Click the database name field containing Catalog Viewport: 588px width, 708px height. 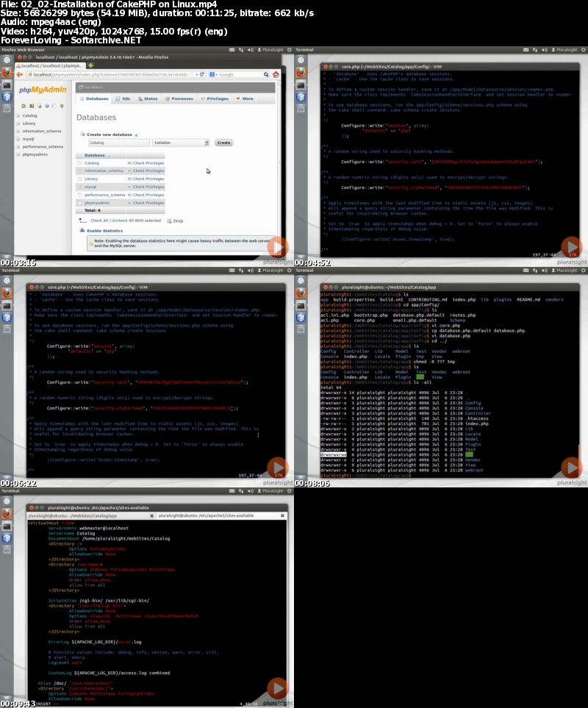point(118,143)
